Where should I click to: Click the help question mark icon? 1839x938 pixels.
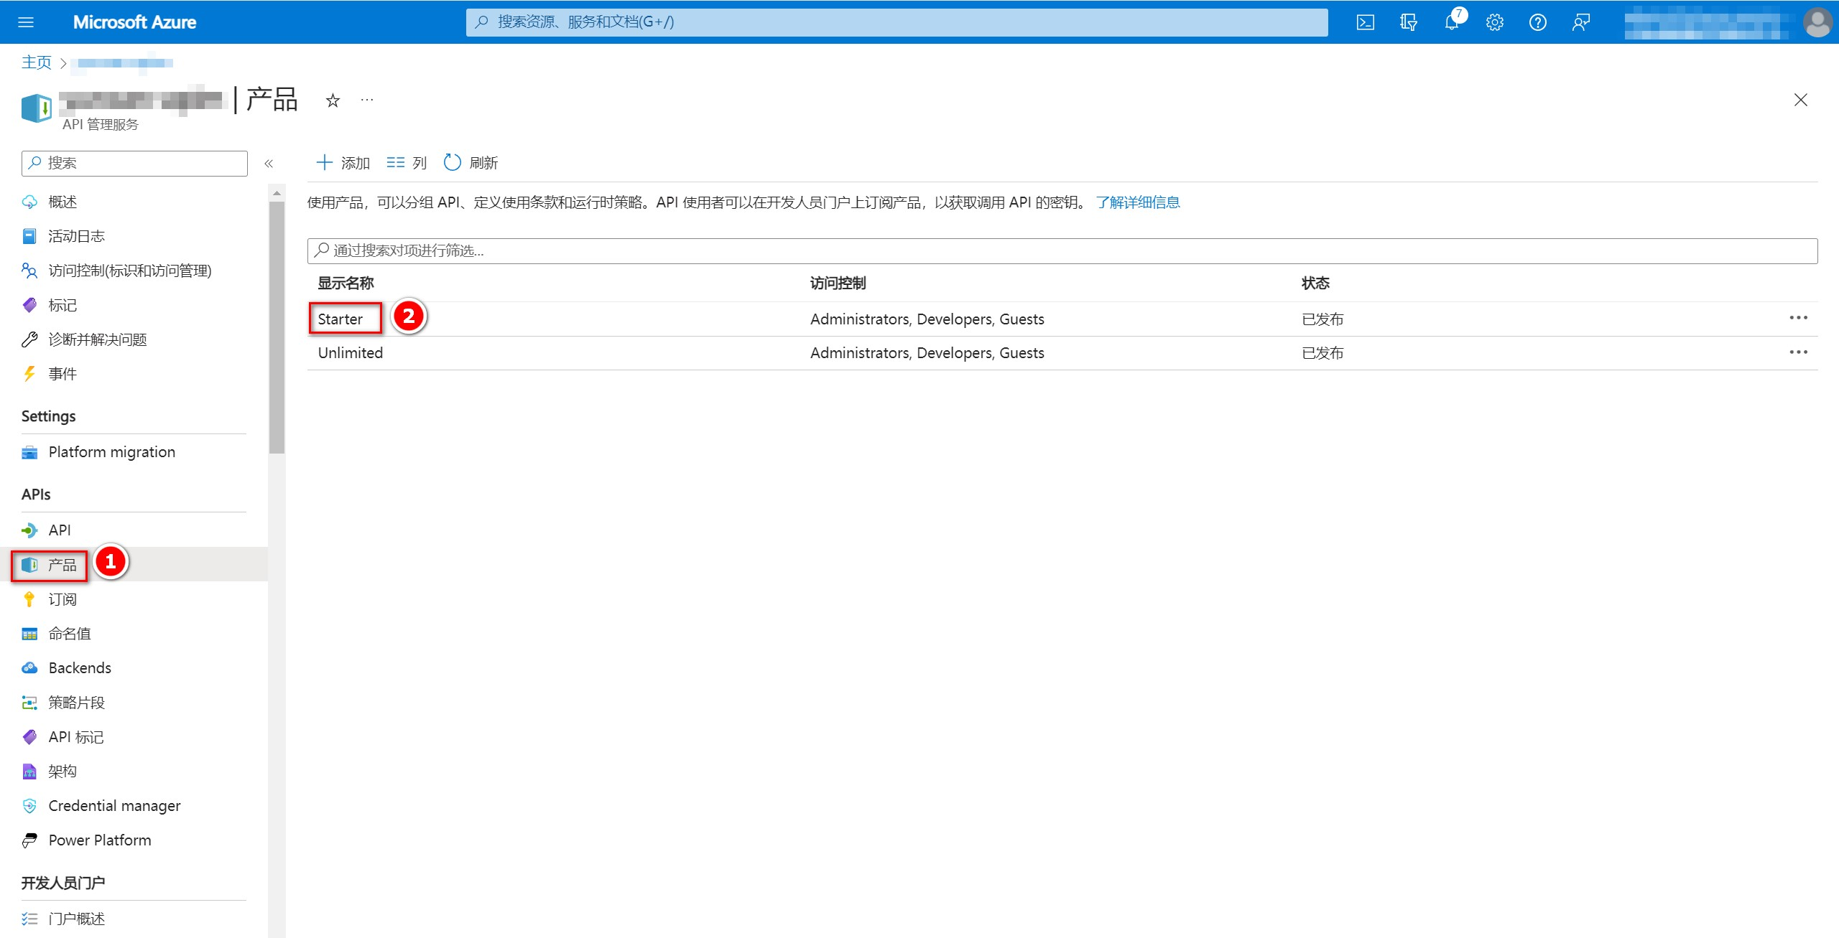1537,22
